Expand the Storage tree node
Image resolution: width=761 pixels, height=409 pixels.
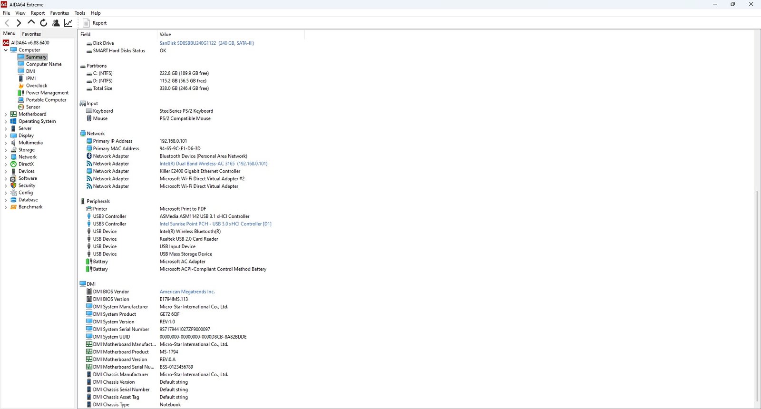[x=6, y=150]
